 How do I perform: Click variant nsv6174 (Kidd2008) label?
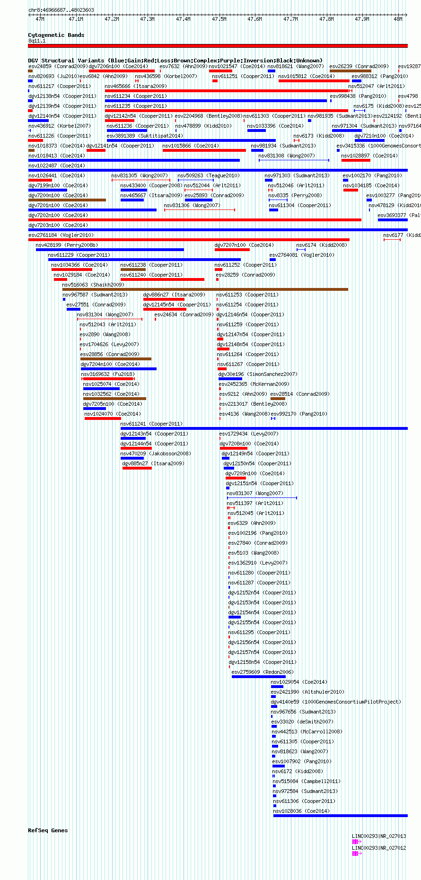point(322,245)
